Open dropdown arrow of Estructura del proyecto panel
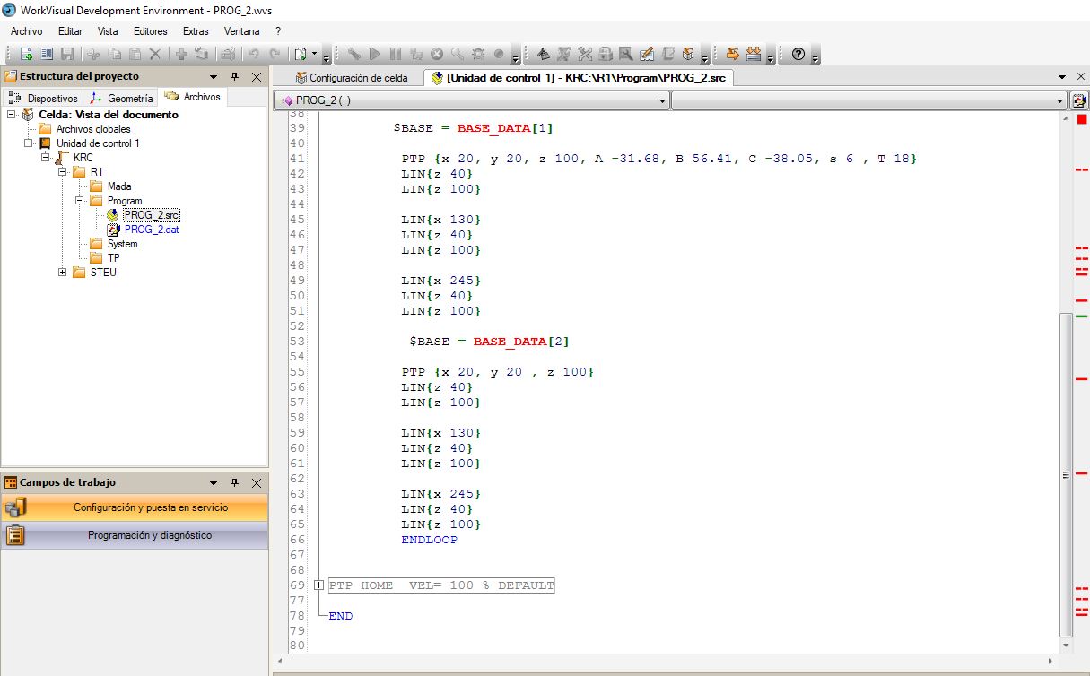Image resolution: width=1090 pixels, height=676 pixels. pos(214,77)
